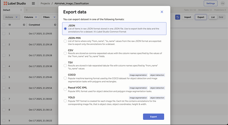
Task: Check the checkbox for task 7
Action: [x=4, y=99]
